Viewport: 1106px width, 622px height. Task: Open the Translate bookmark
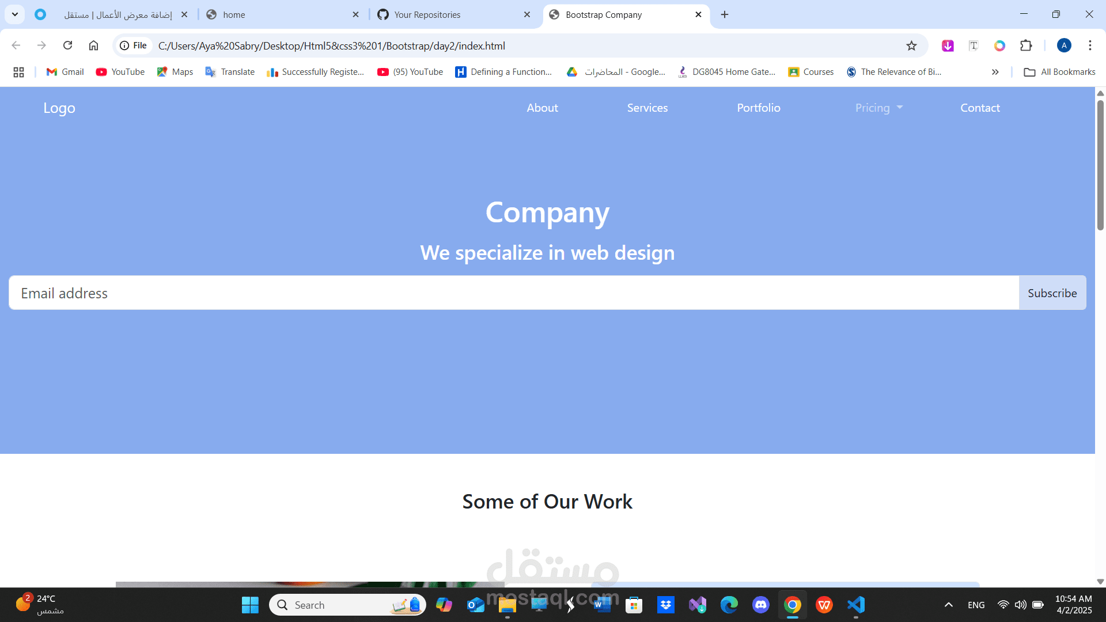click(x=229, y=71)
